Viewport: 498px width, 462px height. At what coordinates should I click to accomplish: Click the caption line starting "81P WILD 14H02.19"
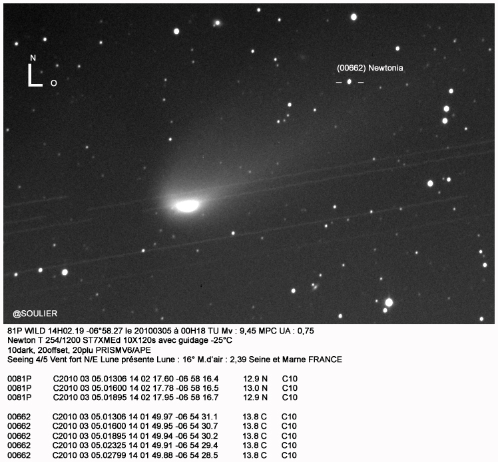pos(160,331)
